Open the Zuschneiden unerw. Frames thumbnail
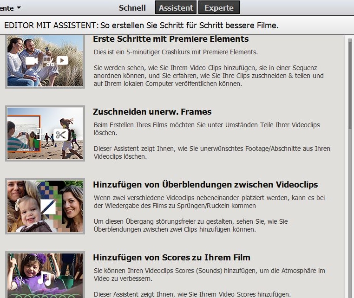This screenshot has width=354, height=298. click(45, 133)
